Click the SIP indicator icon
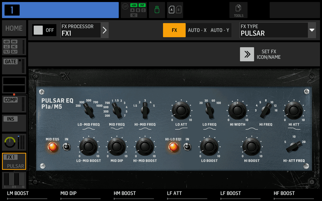This screenshot has width=322, height=201. (125, 6)
